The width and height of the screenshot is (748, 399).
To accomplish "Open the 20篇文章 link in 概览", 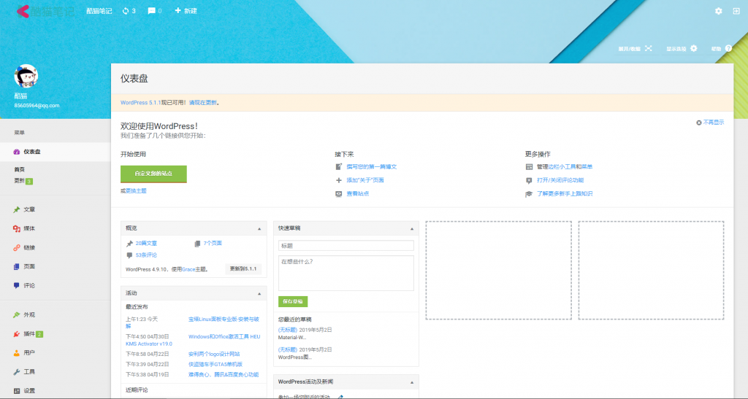I will pyautogui.click(x=146, y=244).
